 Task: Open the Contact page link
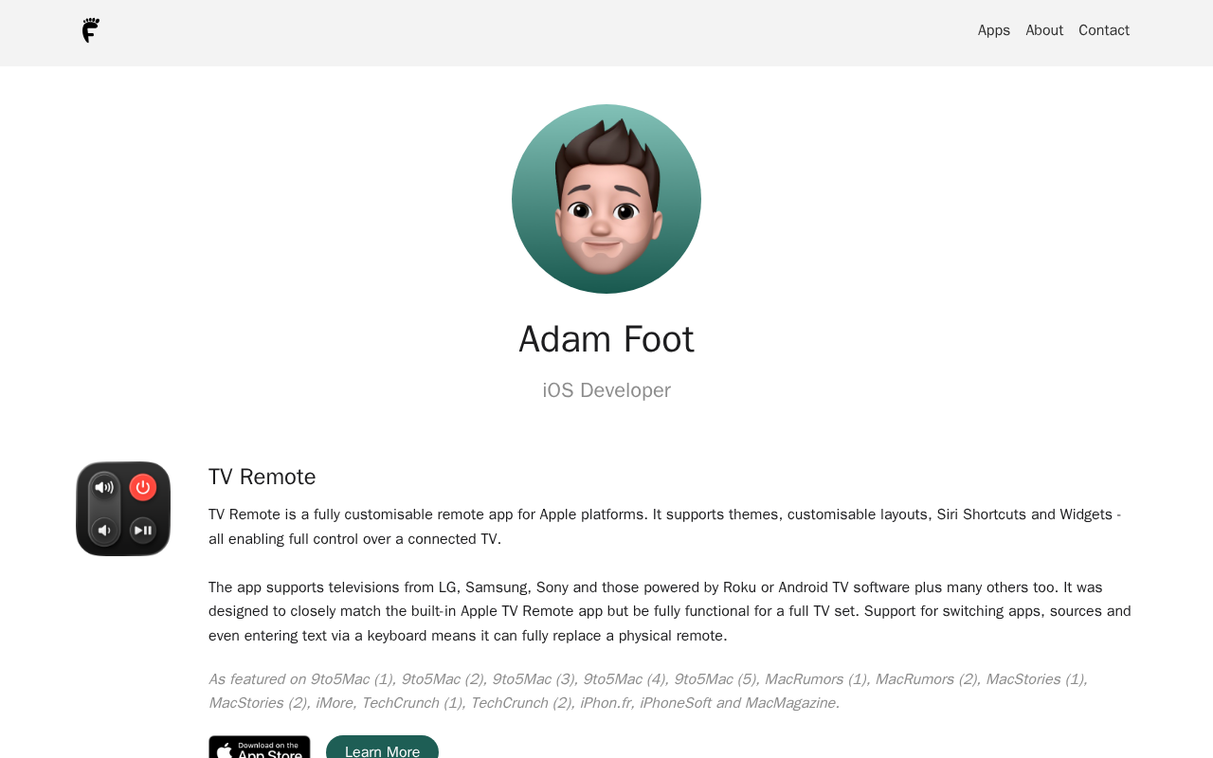[1104, 30]
